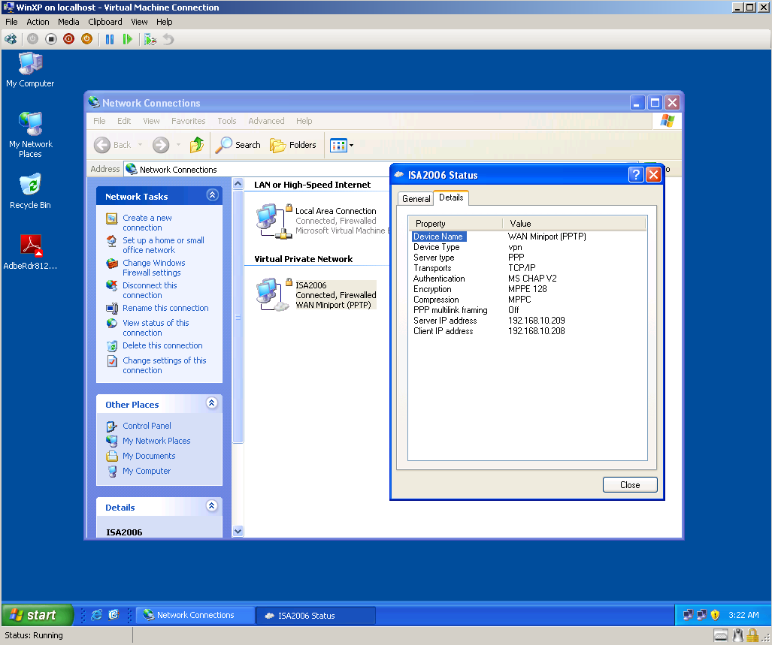The width and height of the screenshot is (772, 645).
Task: Click Create a new connection link
Action: tap(147, 223)
